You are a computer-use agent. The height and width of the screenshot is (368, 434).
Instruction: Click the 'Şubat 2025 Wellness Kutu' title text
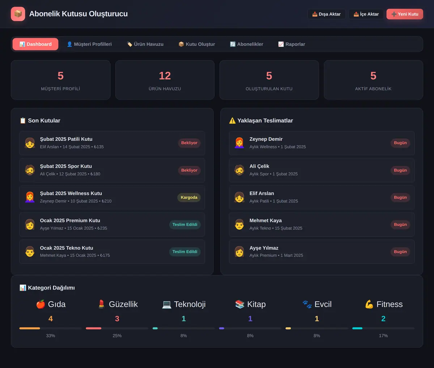click(71, 193)
